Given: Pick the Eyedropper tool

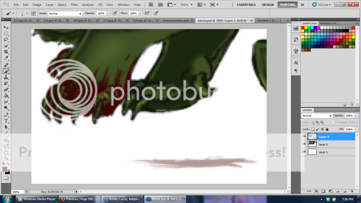Looking at the screenshot, I should tap(6, 58).
